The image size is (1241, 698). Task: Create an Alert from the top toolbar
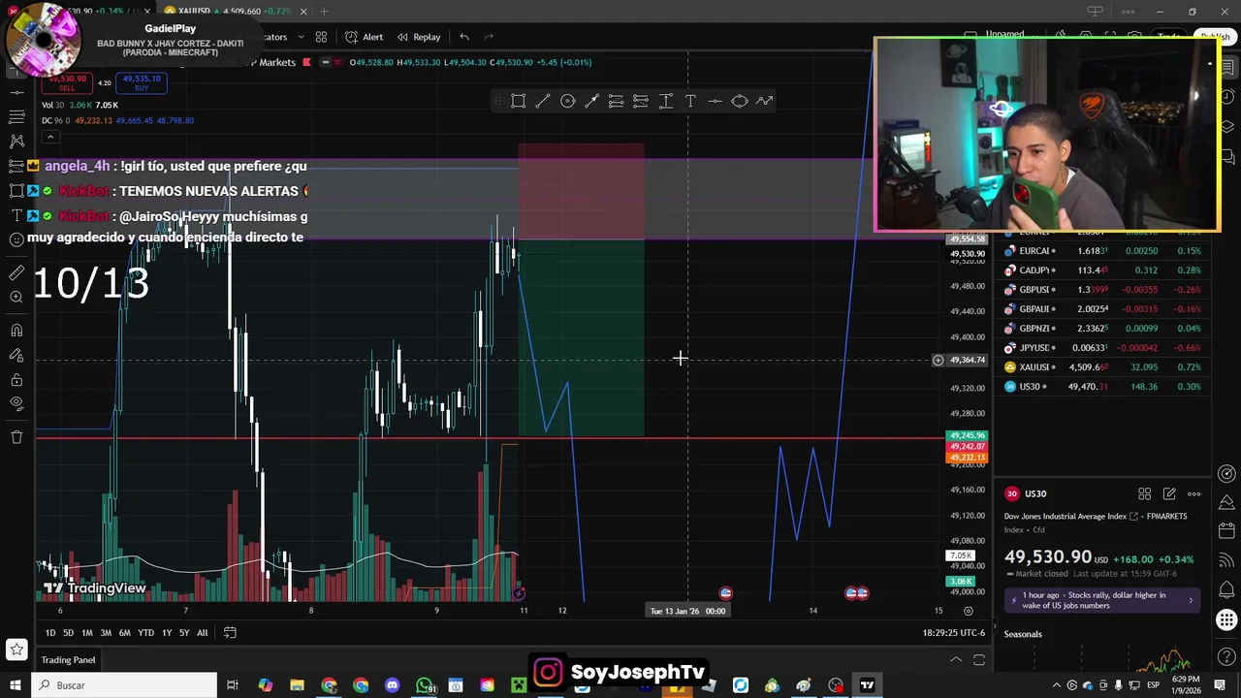click(365, 37)
